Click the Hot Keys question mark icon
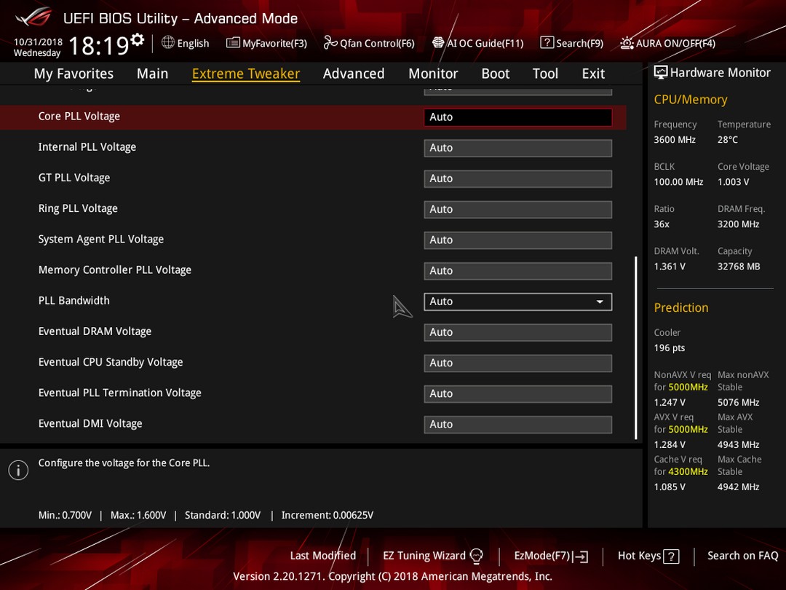 tap(671, 556)
